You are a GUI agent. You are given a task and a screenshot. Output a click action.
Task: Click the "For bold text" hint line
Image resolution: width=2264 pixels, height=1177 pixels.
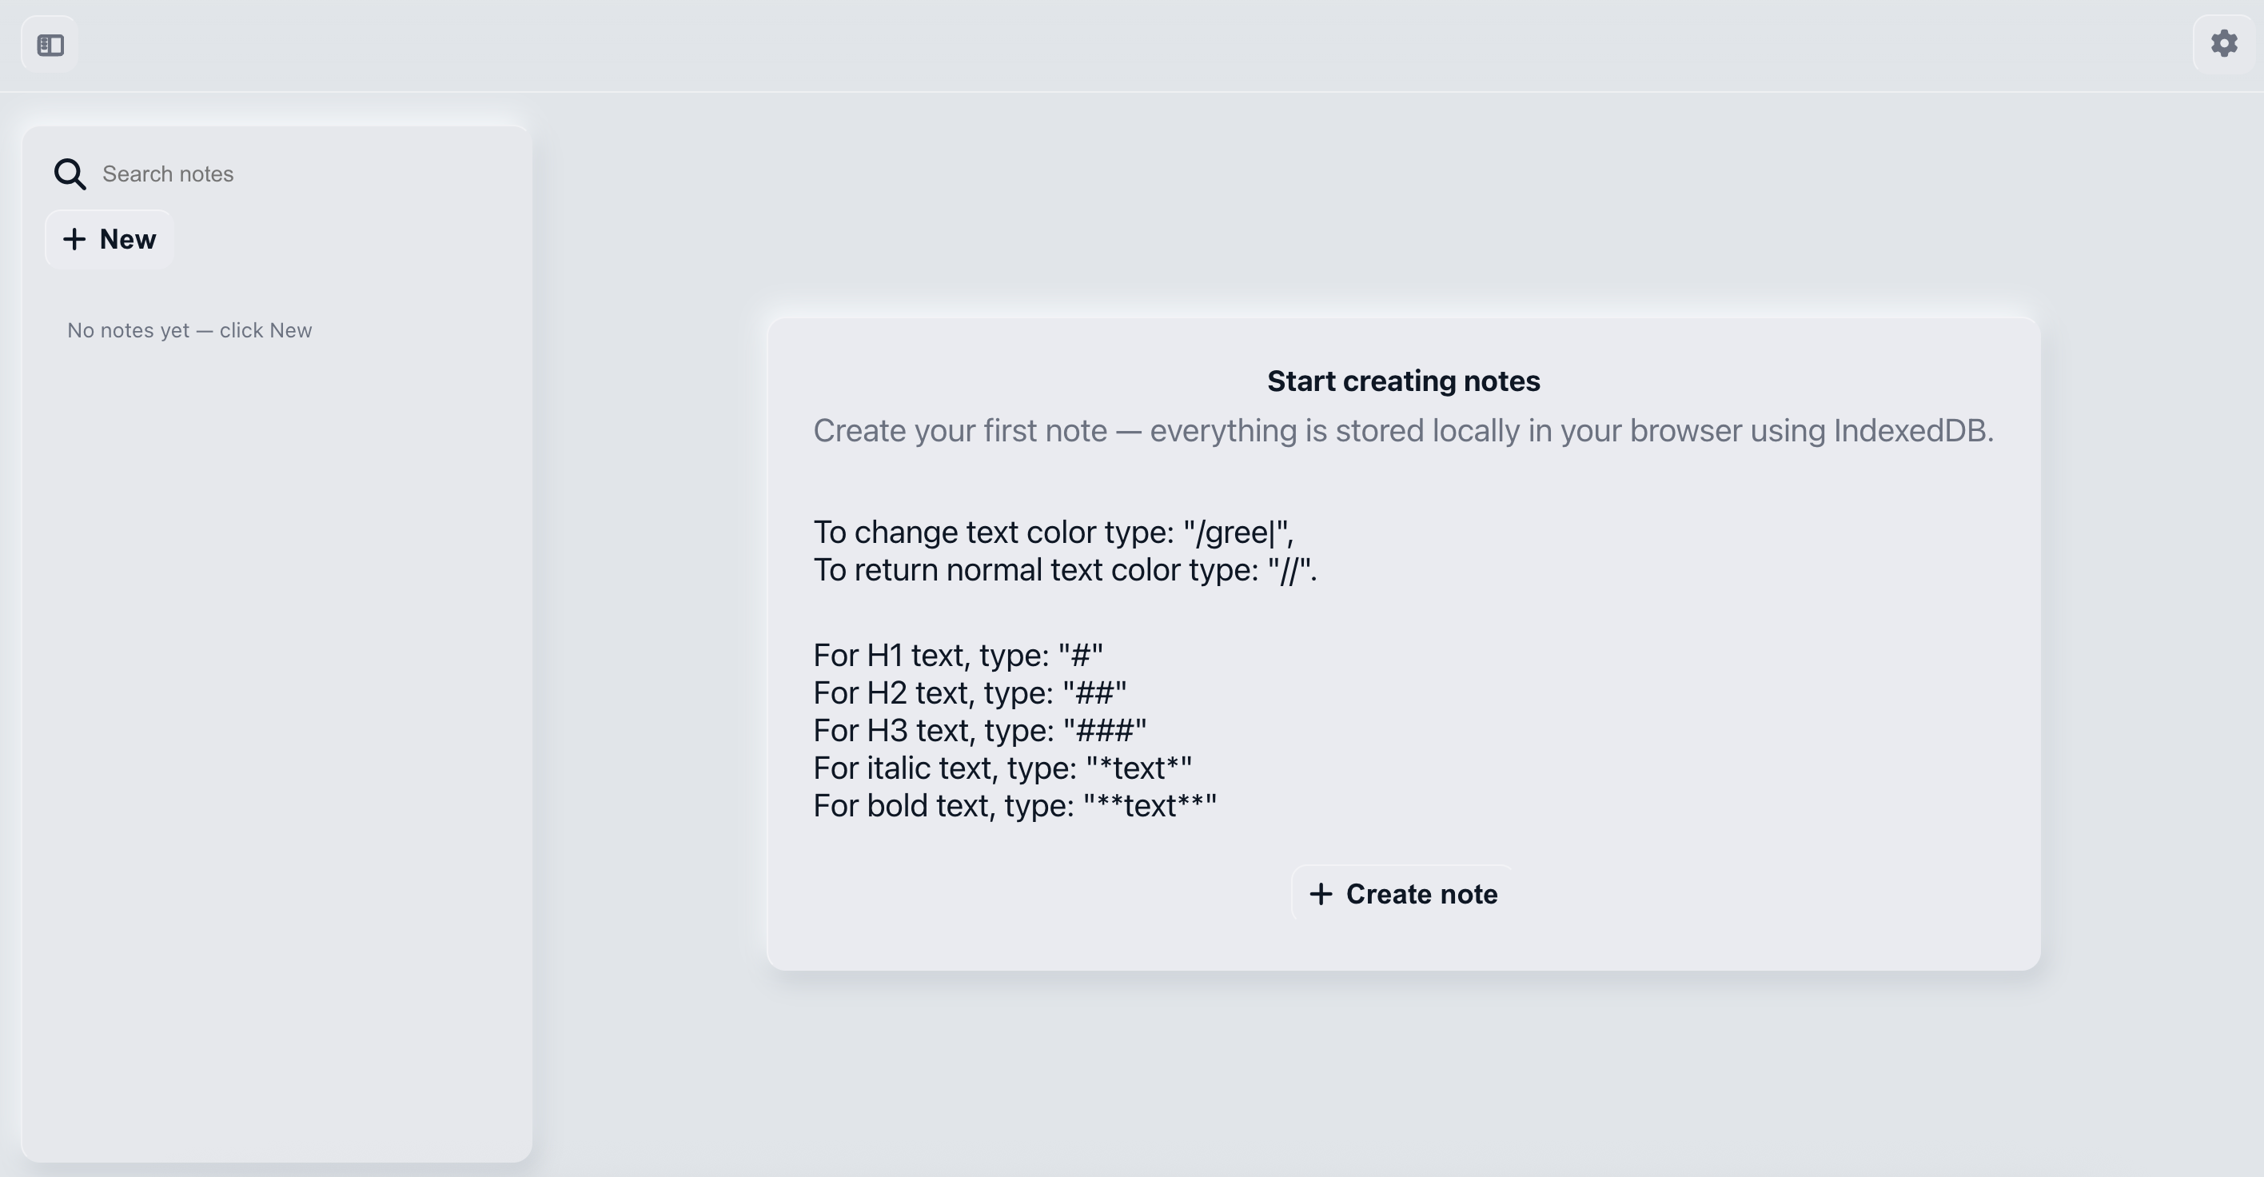pyautogui.click(x=1014, y=806)
